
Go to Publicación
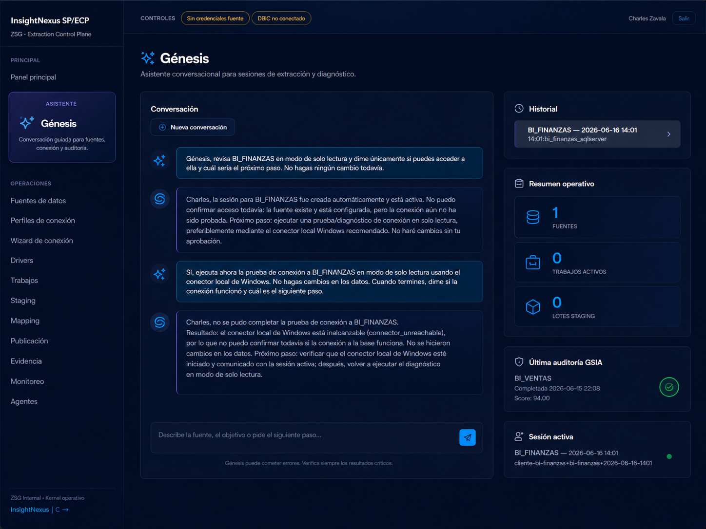[29, 341]
